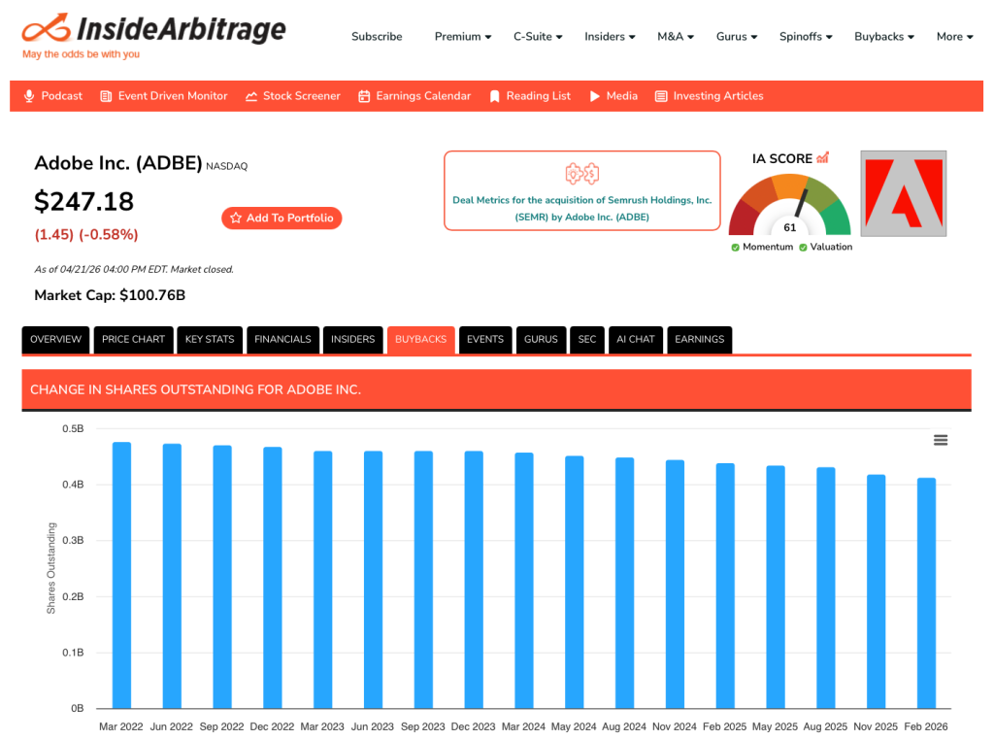The image size is (994, 740).
Task: Expand the M&A dropdown menu
Action: click(x=676, y=37)
